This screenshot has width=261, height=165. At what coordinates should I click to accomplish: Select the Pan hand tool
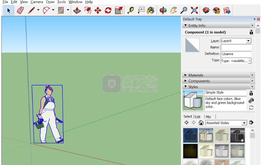coord(174,10)
